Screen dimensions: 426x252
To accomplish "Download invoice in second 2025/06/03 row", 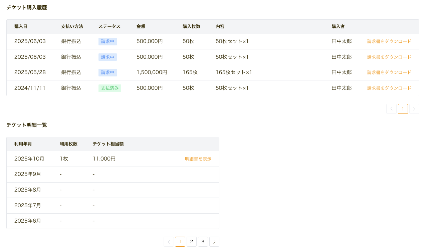I will point(389,57).
